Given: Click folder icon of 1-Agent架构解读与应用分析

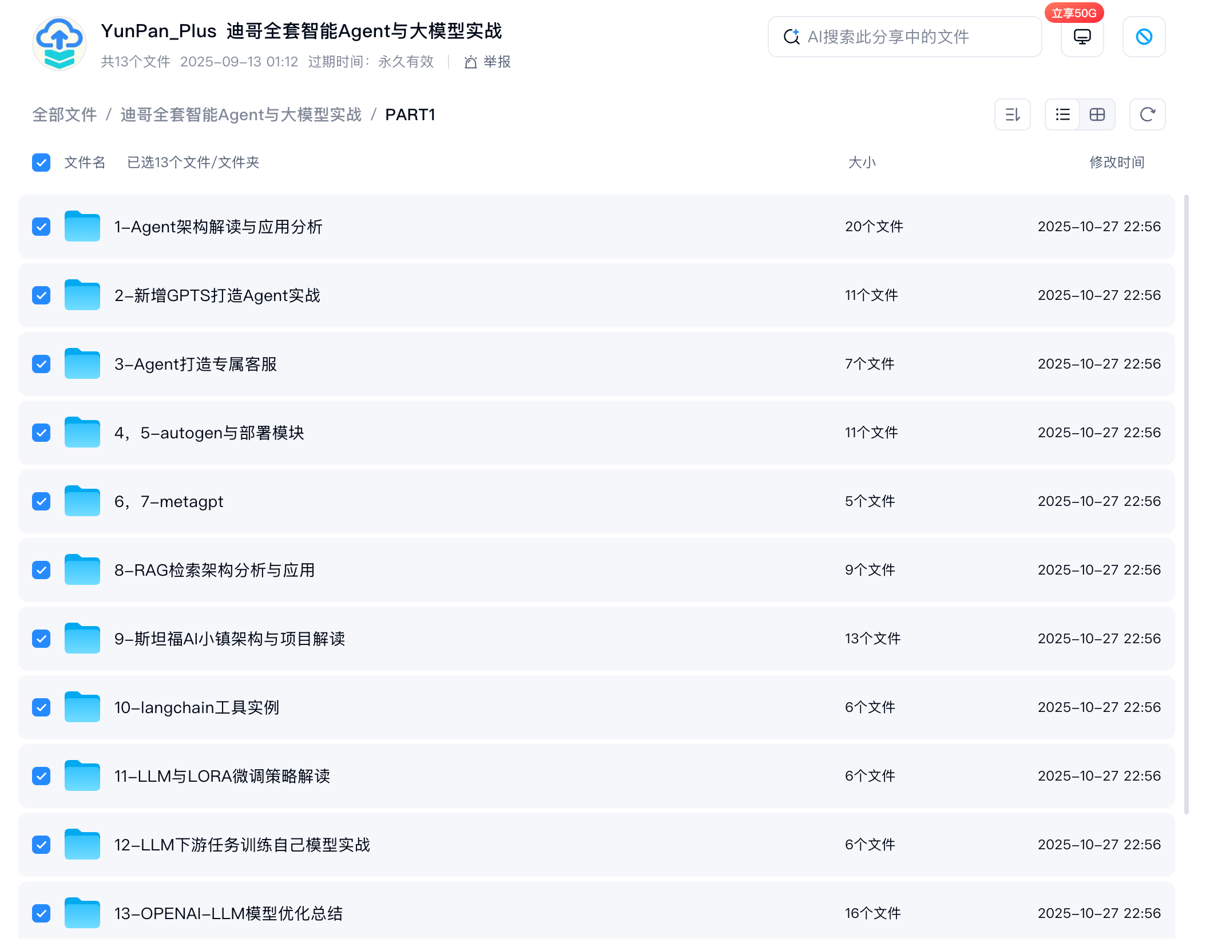Looking at the screenshot, I should (82, 226).
